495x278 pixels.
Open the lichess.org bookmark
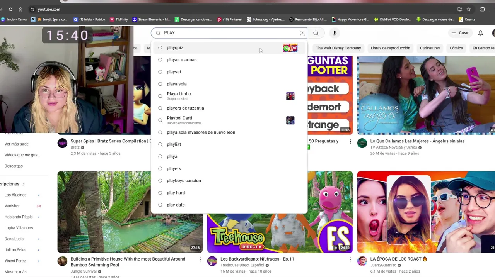(x=266, y=19)
